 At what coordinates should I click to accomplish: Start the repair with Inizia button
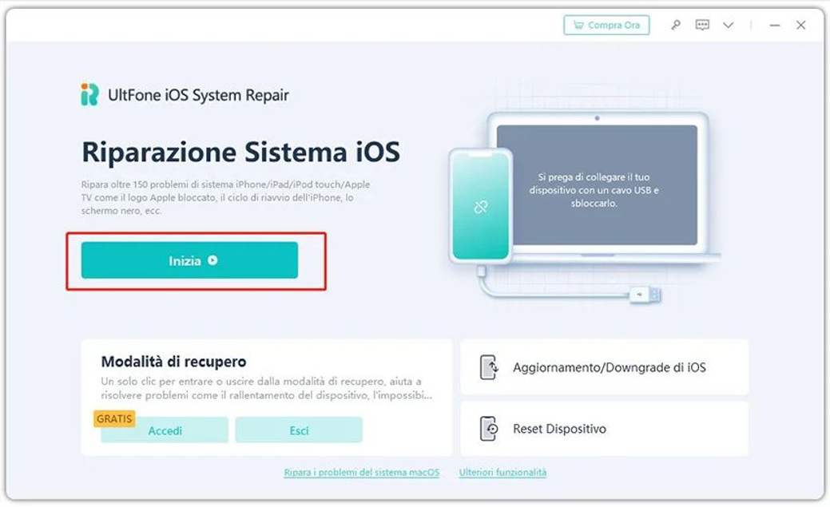click(189, 260)
